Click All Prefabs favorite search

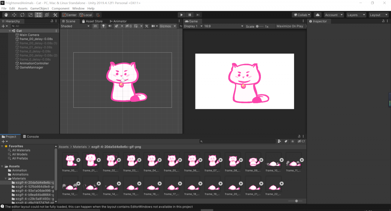tap(20, 158)
